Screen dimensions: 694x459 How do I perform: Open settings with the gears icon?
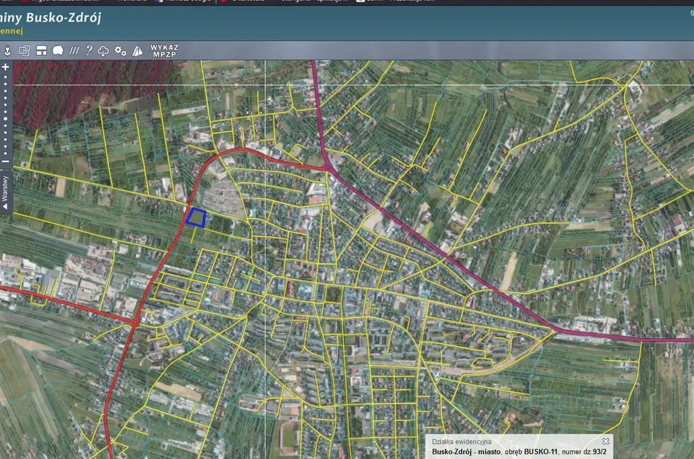(x=120, y=51)
